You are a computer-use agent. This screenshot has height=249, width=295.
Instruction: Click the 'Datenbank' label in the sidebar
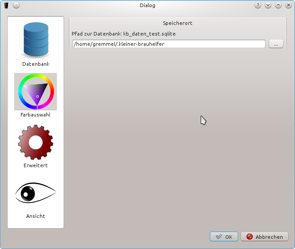[x=36, y=64]
